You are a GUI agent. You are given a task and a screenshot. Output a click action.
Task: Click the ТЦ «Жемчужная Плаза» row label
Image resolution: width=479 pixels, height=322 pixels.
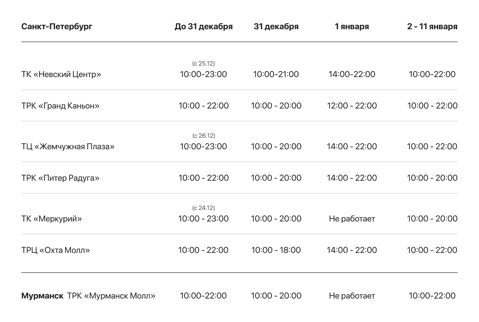click(x=68, y=147)
